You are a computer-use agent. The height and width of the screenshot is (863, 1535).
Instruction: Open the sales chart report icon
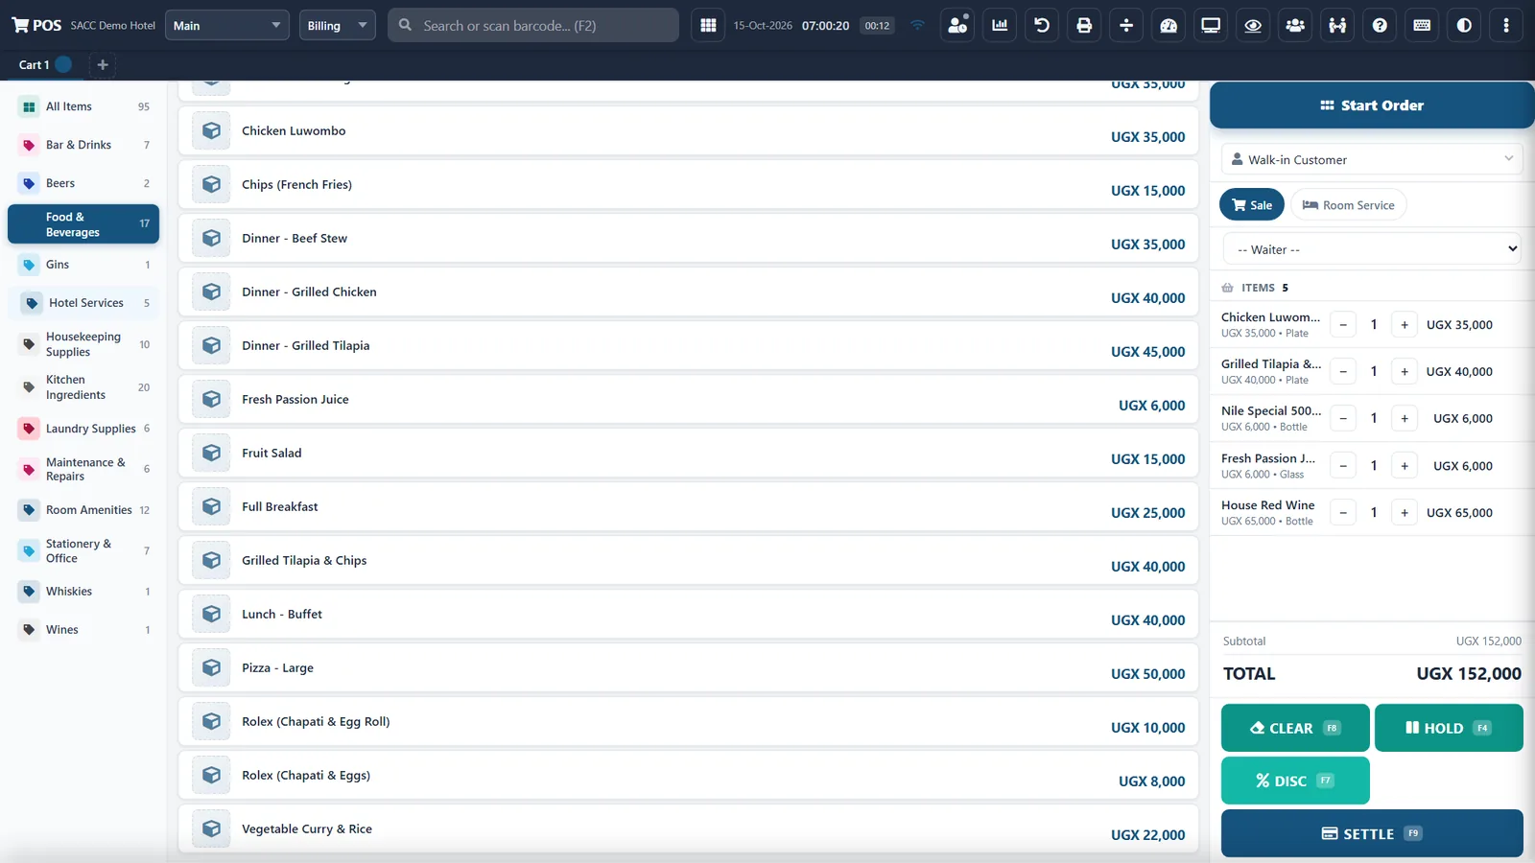click(x=1000, y=26)
